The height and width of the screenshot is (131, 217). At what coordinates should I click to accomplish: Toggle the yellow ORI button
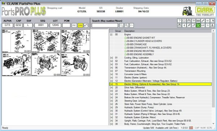tap(80, 25)
